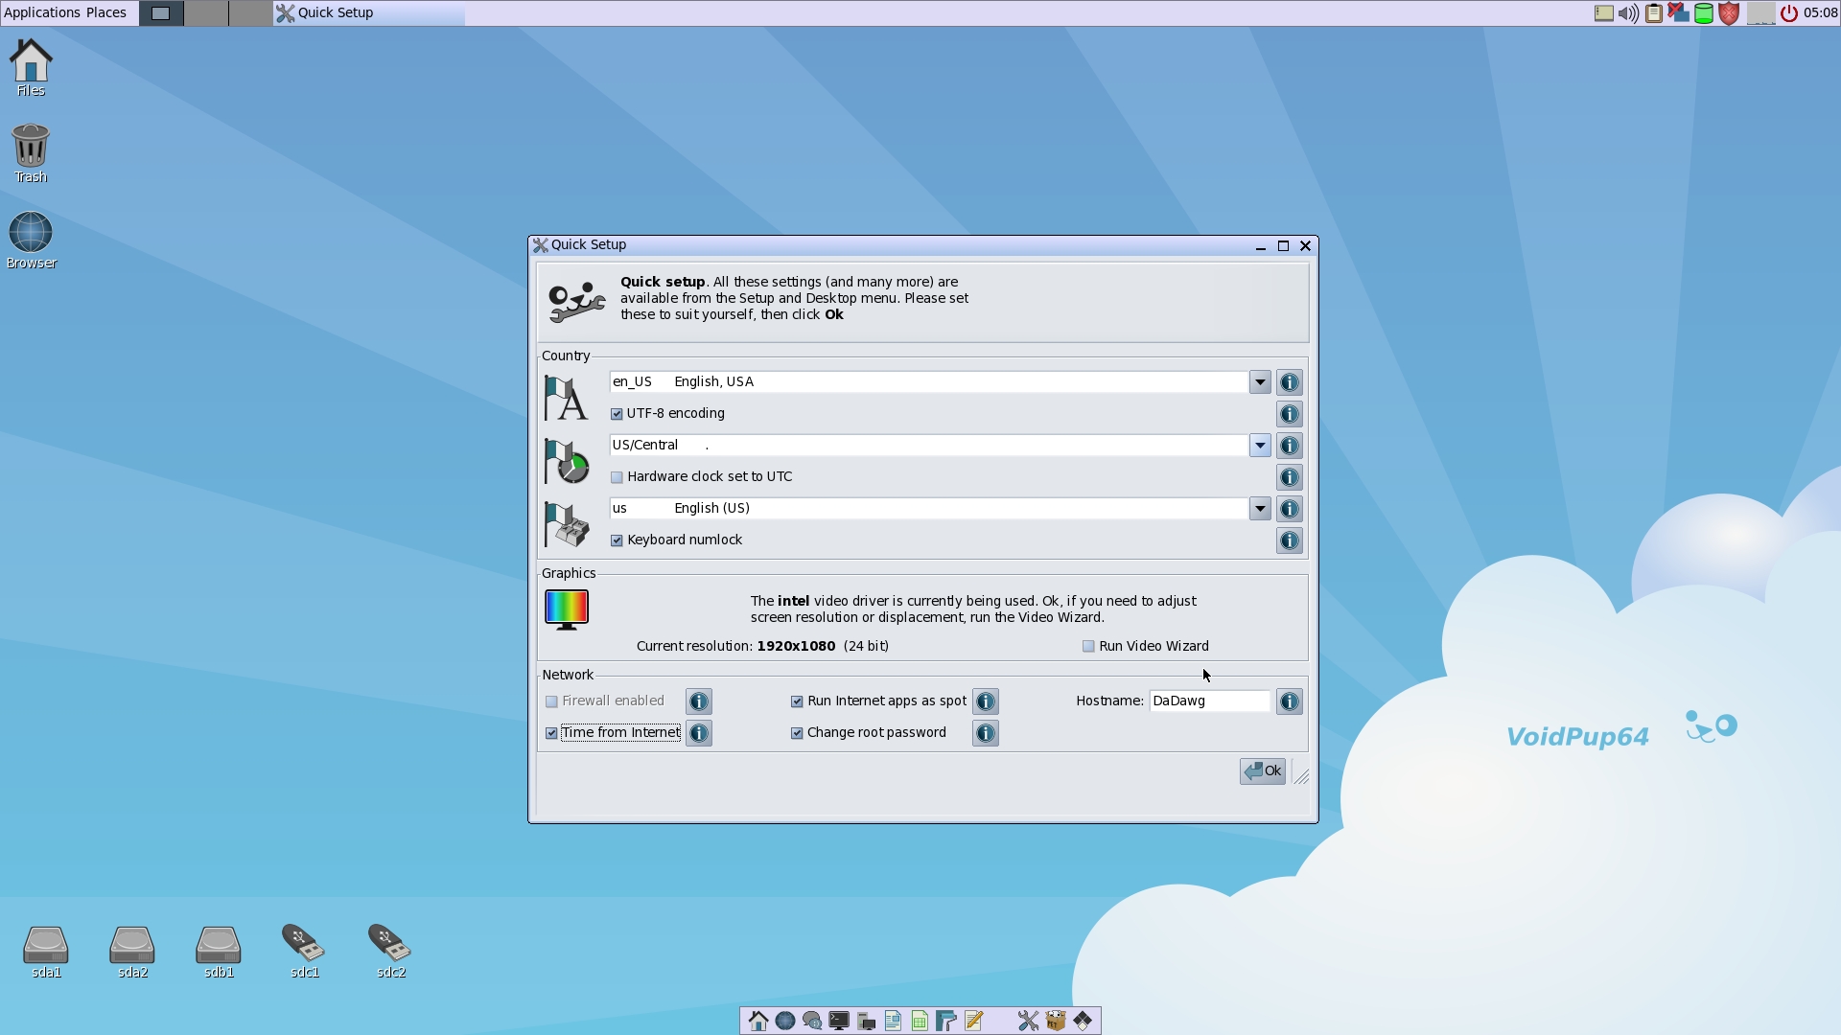Uncheck Change root password option
The width and height of the screenshot is (1841, 1035).
(797, 733)
